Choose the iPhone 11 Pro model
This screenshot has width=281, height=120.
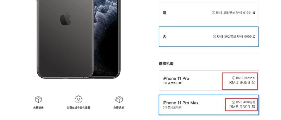[x=209, y=81]
